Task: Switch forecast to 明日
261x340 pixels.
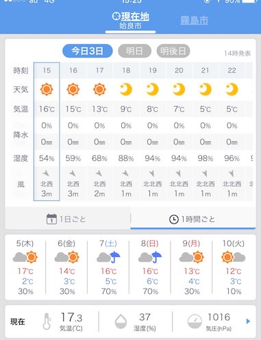Action: point(134,51)
